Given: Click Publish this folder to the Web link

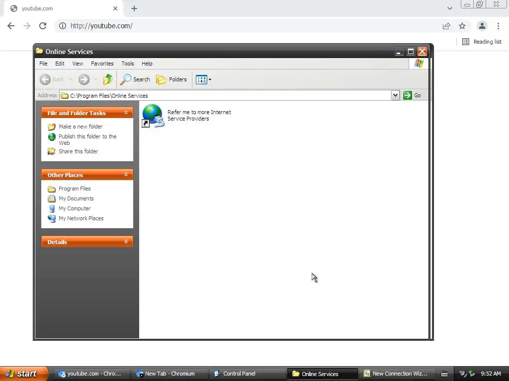Looking at the screenshot, I should tap(87, 139).
